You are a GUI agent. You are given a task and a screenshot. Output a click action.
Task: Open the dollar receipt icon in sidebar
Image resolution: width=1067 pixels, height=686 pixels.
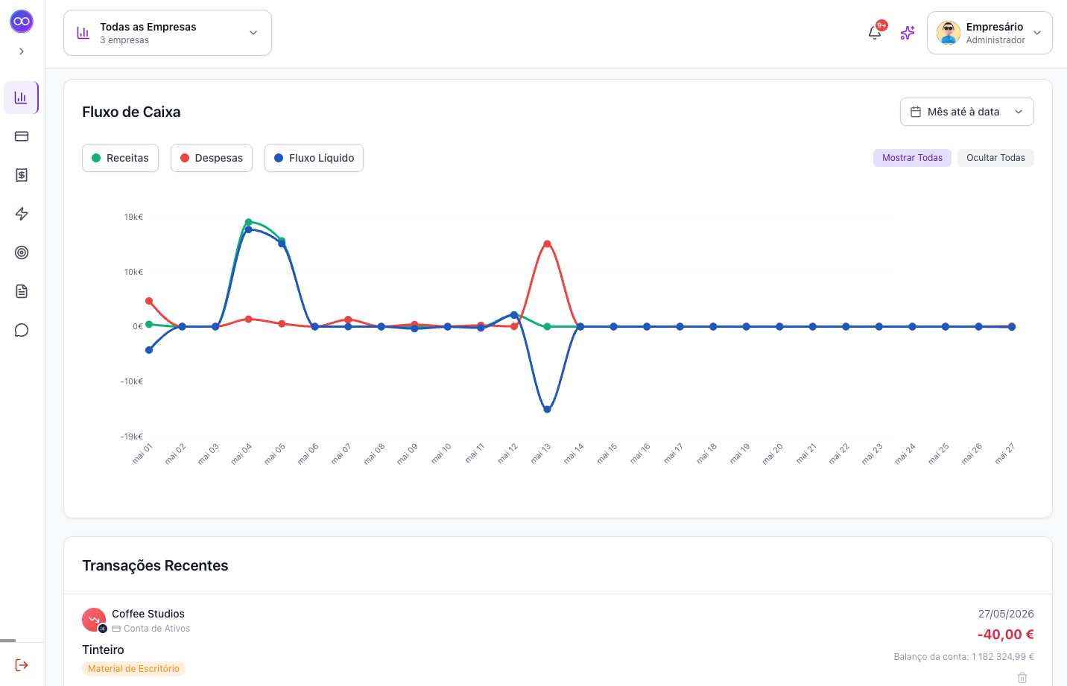pos(22,175)
